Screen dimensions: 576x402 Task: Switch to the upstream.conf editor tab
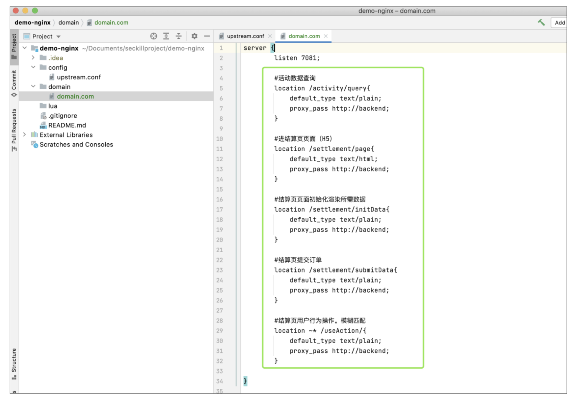click(x=245, y=36)
